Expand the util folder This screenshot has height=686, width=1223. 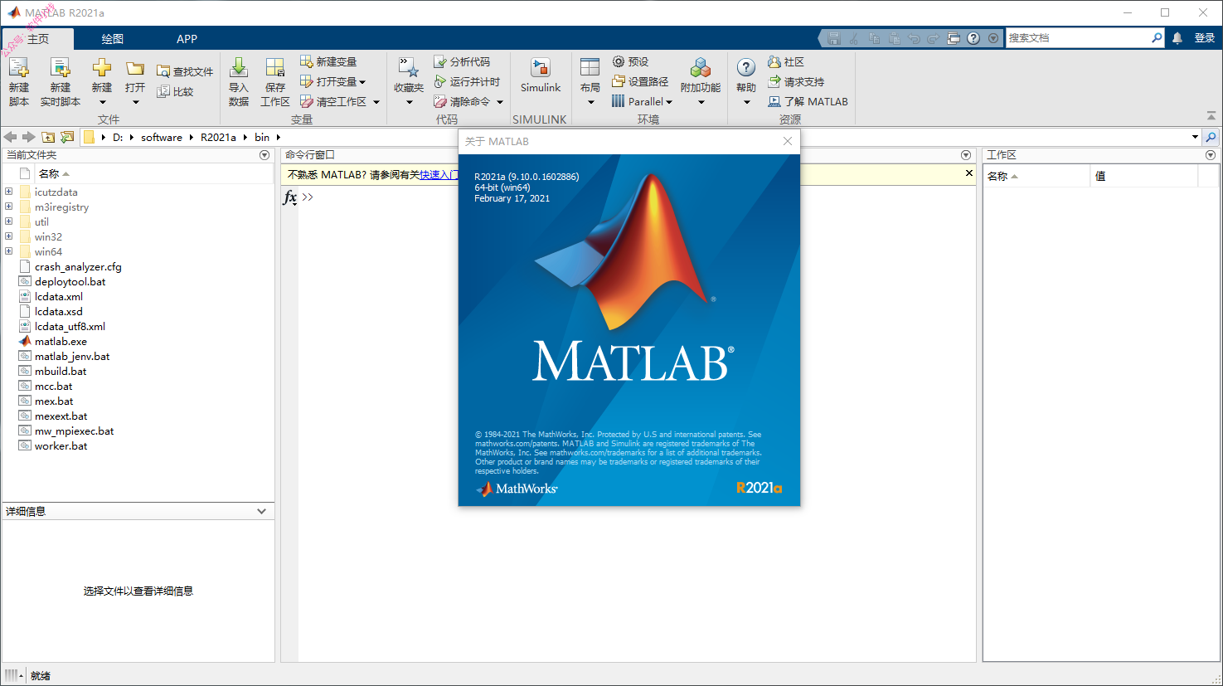pos(8,221)
